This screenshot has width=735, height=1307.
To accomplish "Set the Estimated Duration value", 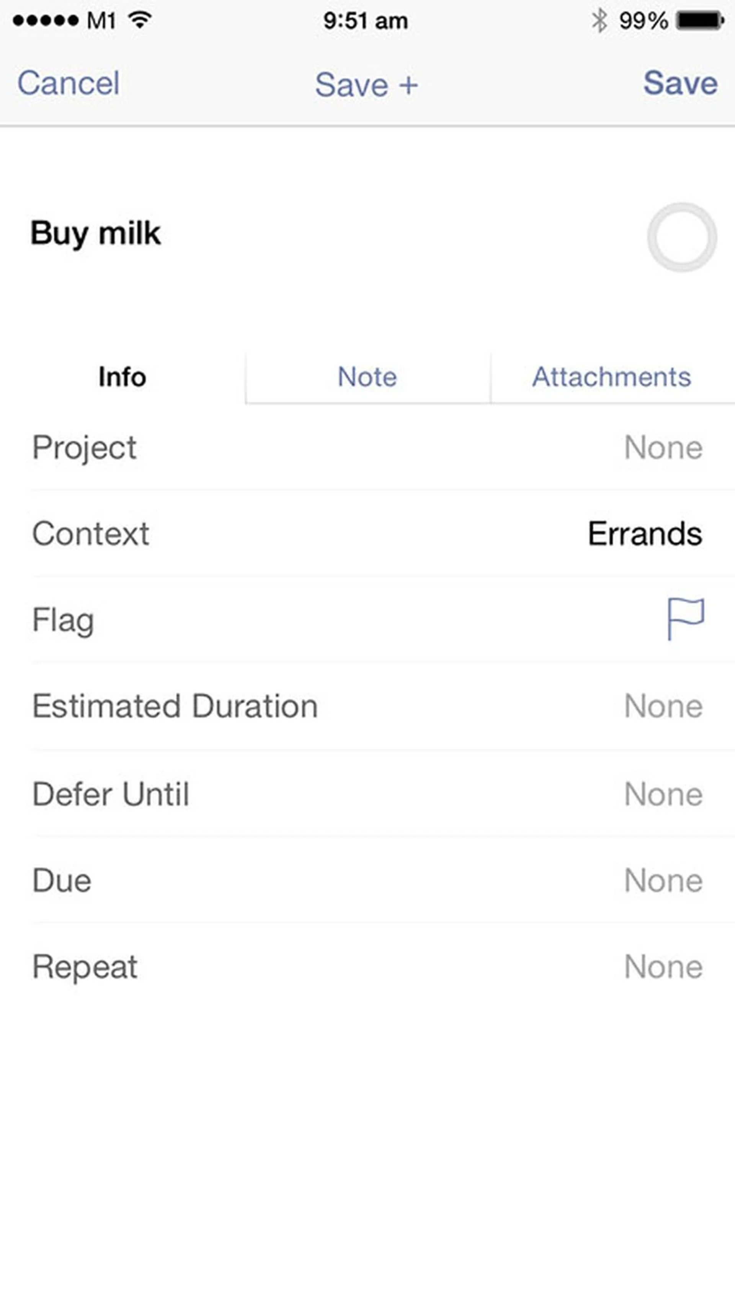I will [367, 706].
